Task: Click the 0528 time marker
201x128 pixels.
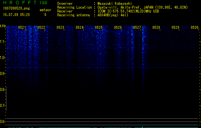Action: 156,28
